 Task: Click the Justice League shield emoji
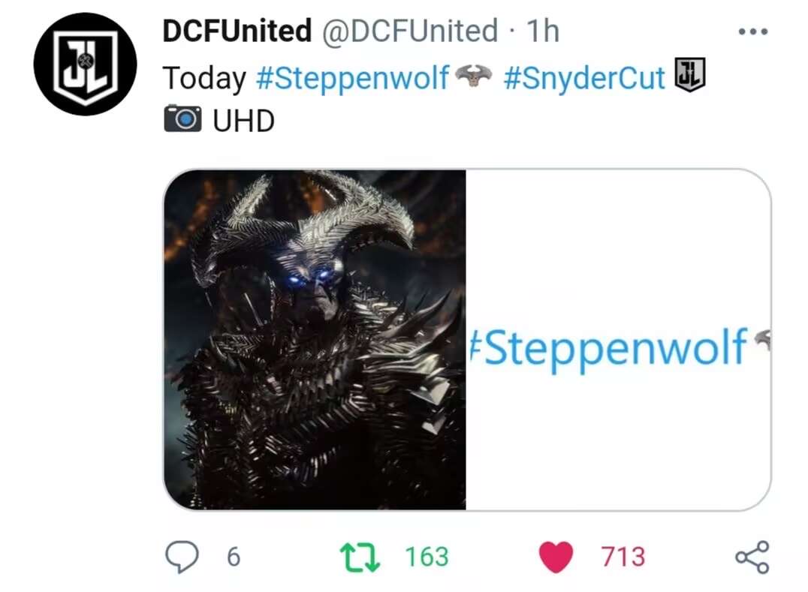(690, 76)
